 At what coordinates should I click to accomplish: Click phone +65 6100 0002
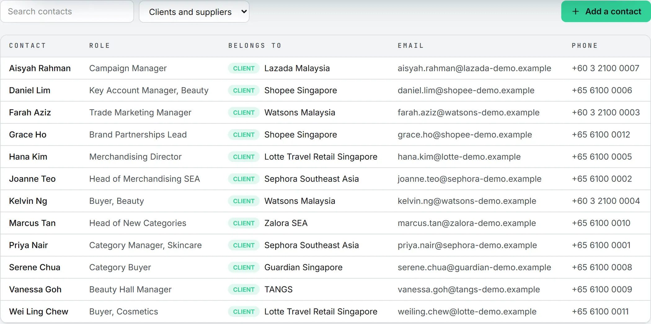[602, 179]
